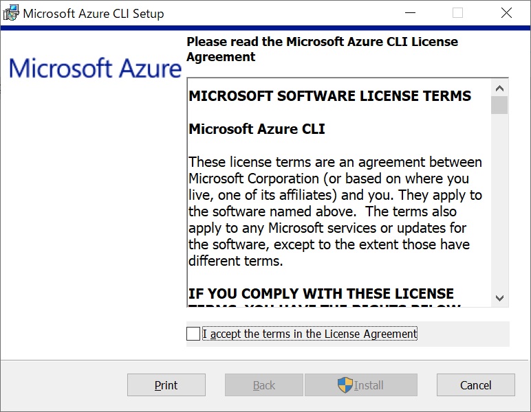Screen dimensions: 531x412
Task: Minimize the Azure CLI Setup window
Action: (411, 12)
